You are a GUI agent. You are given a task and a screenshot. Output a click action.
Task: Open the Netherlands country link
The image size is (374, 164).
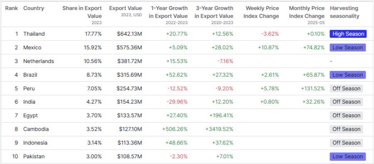click(x=39, y=61)
